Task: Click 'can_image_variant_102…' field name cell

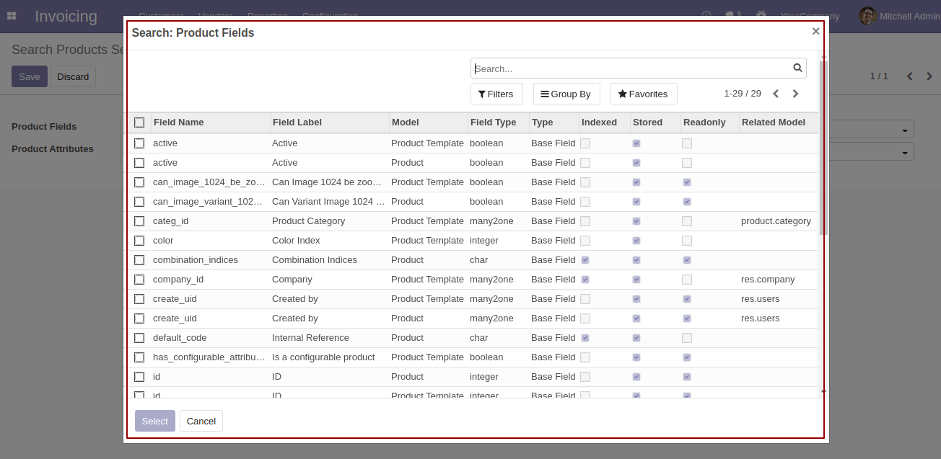Action: (x=209, y=202)
